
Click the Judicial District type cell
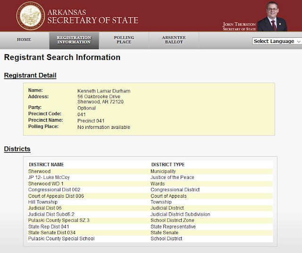tap(167, 208)
